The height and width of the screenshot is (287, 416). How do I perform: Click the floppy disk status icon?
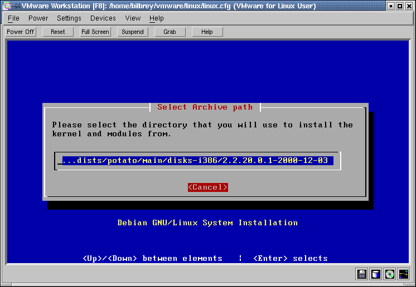pos(362,274)
